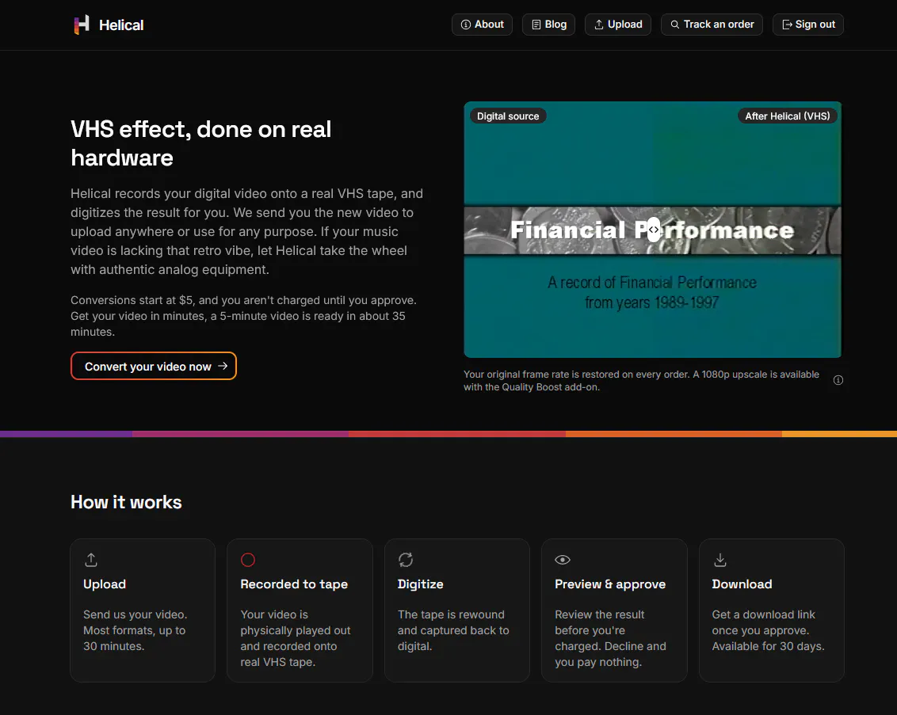Click 'Most formats, up to 30 minutes' text
Viewport: 897px width, 715px height.
[x=135, y=638]
